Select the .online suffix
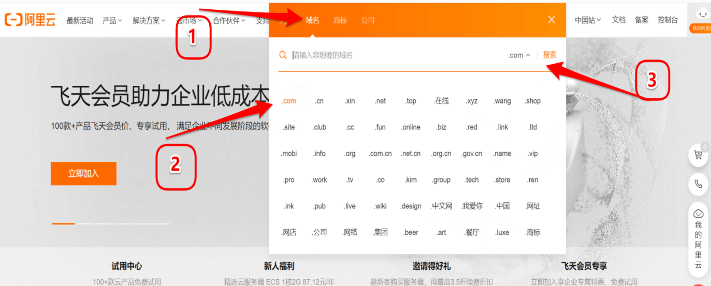 pyautogui.click(x=411, y=127)
